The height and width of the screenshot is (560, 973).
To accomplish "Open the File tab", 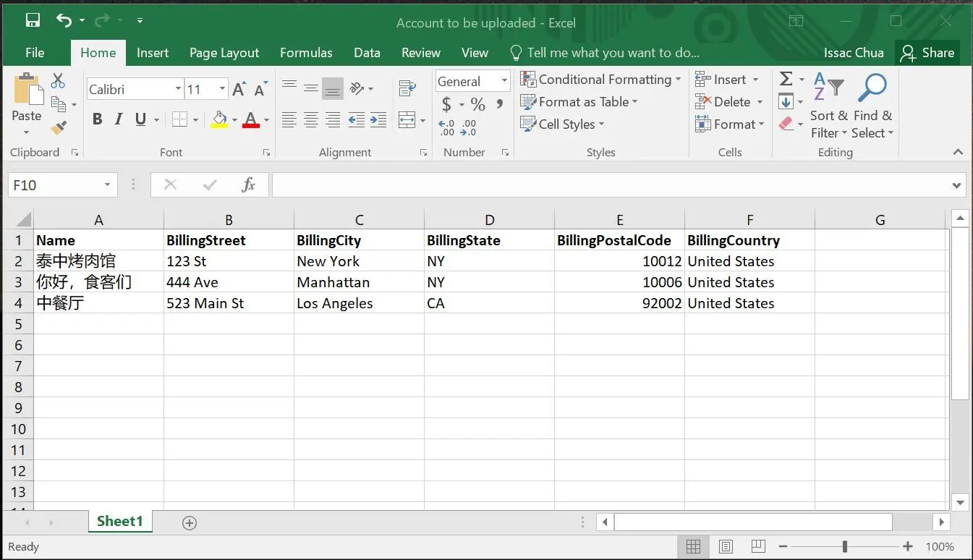I will tap(35, 53).
